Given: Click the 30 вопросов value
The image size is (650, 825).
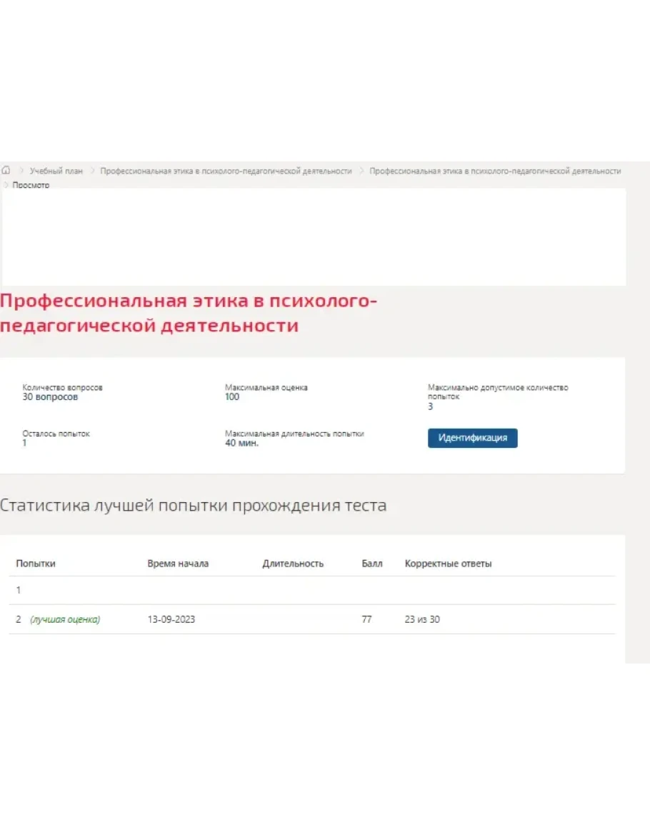Looking at the screenshot, I should click(50, 397).
